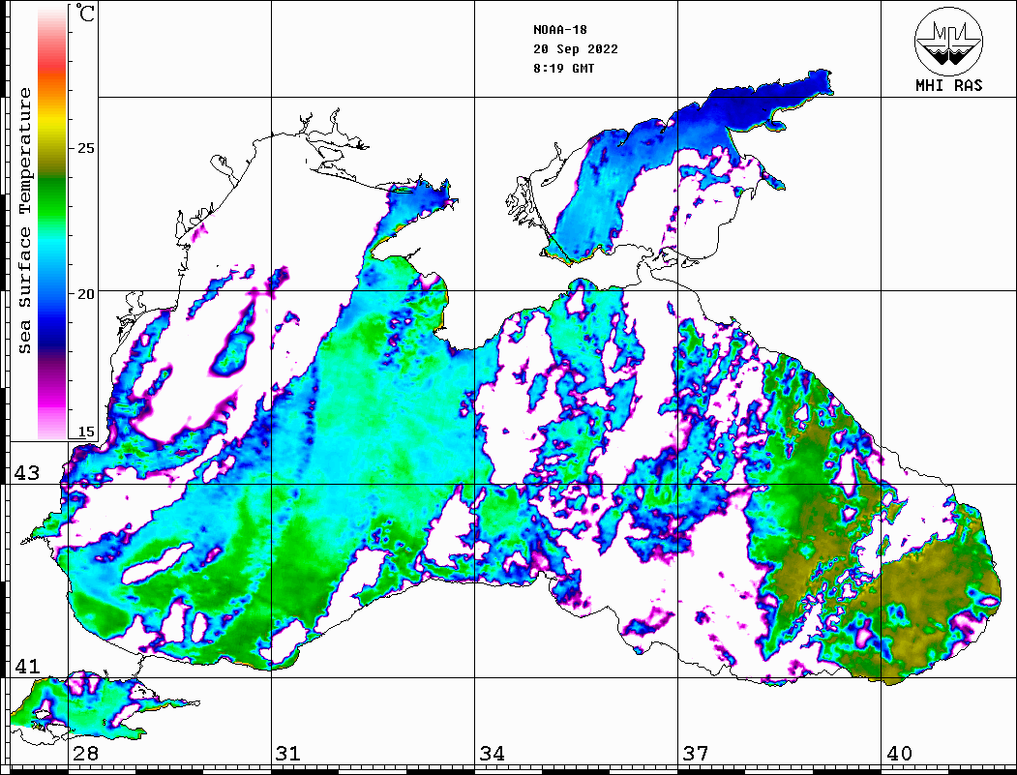Click the MHI RAS logo emblem
The height and width of the screenshot is (775, 1017).
tap(948, 41)
